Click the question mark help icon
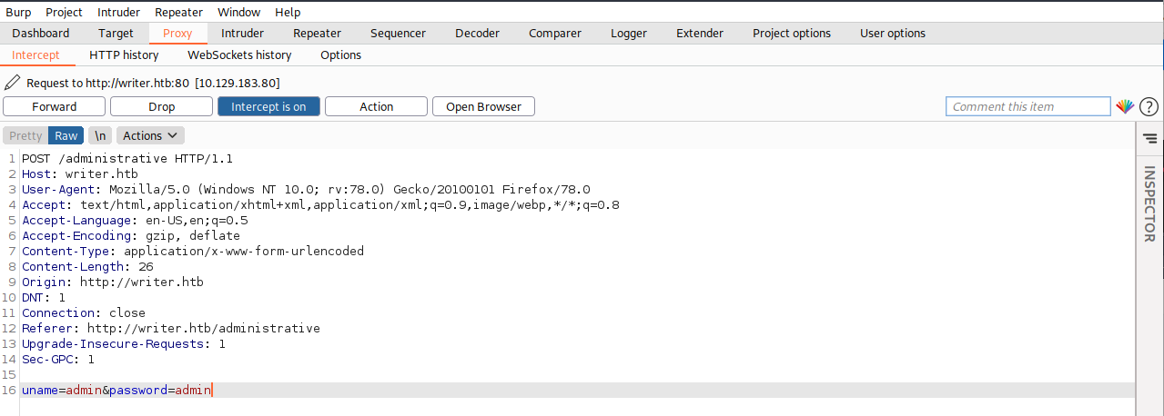The width and height of the screenshot is (1164, 416). [x=1149, y=106]
